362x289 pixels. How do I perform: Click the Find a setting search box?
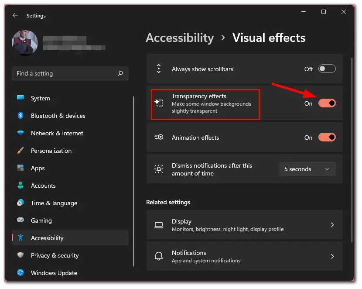tap(70, 73)
